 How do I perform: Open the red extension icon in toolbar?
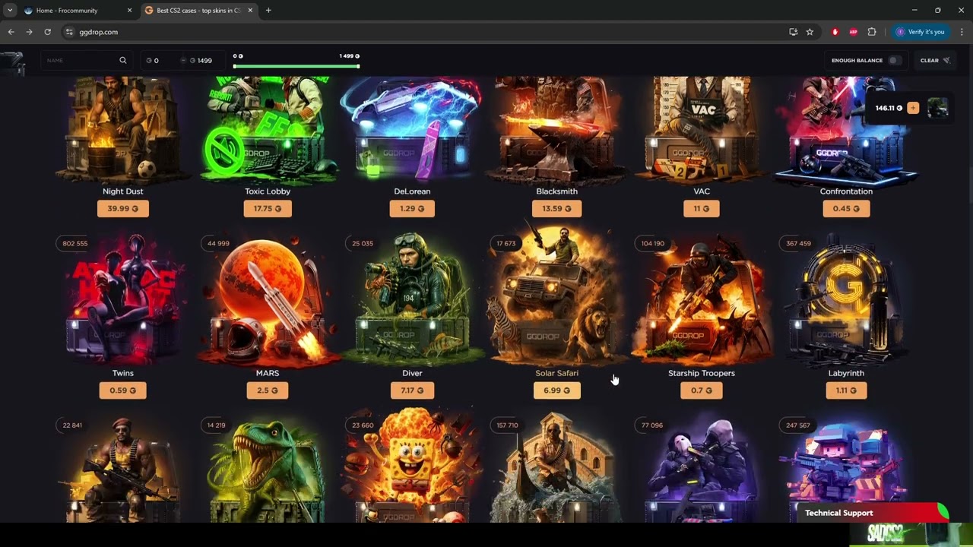pos(835,32)
